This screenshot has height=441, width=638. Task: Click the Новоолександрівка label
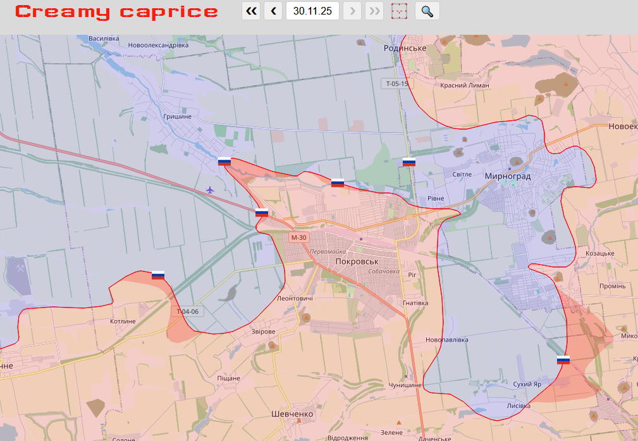[158, 45]
